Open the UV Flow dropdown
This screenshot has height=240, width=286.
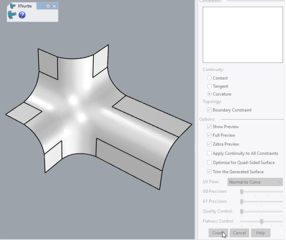click(255, 182)
